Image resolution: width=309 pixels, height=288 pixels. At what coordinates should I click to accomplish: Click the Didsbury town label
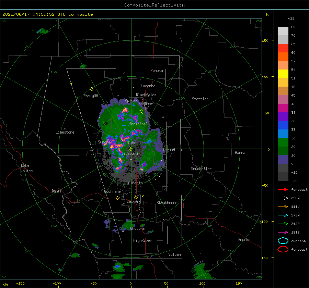click(x=130, y=153)
